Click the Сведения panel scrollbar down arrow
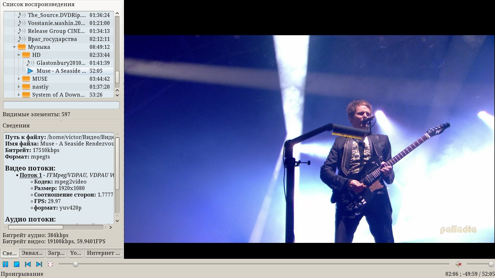The height and width of the screenshot is (278, 495). (x=117, y=220)
